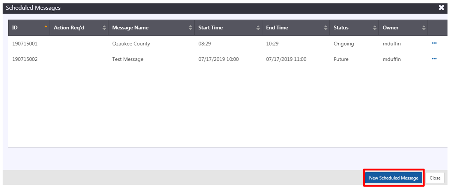Viewport: 452px width, 190px height.
Task: Sort by Start Time column arrows
Action: (x=258, y=27)
